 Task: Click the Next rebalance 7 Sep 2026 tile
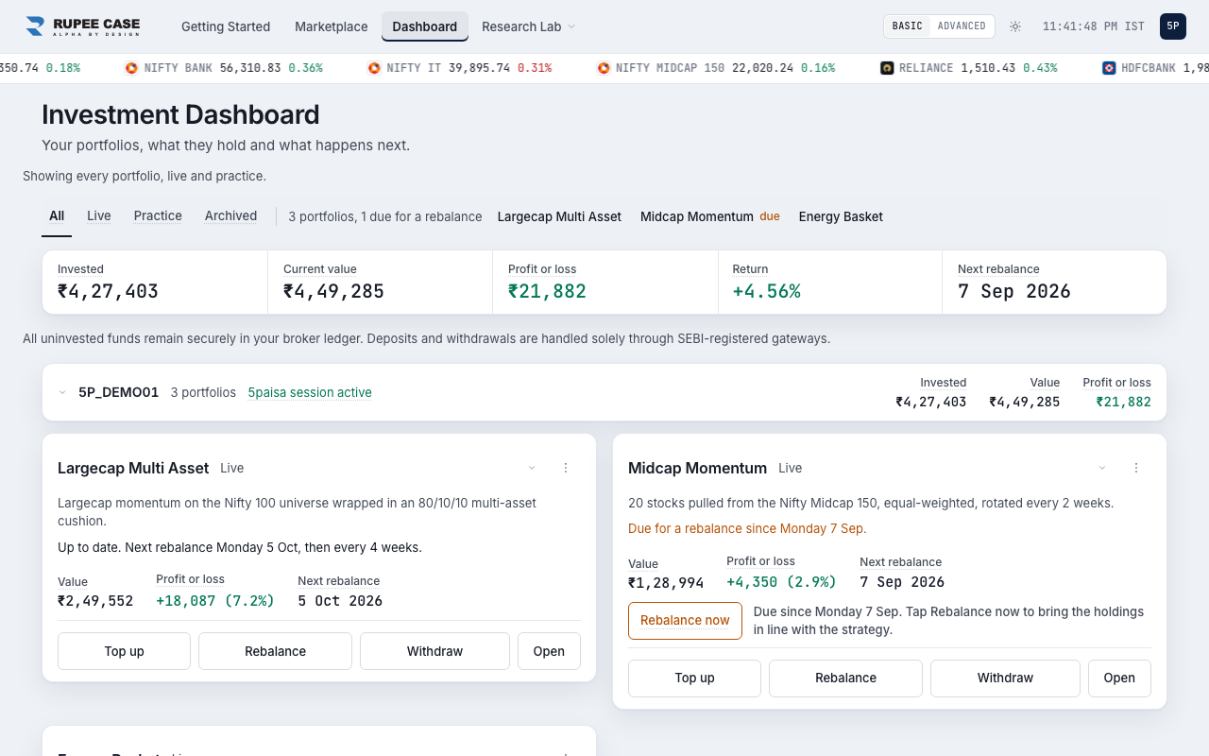[x=1054, y=282]
